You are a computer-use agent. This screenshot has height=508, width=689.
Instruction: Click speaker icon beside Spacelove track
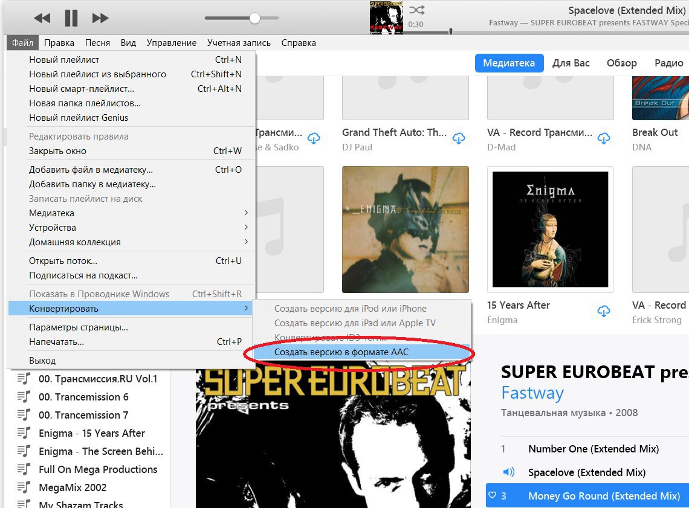508,472
